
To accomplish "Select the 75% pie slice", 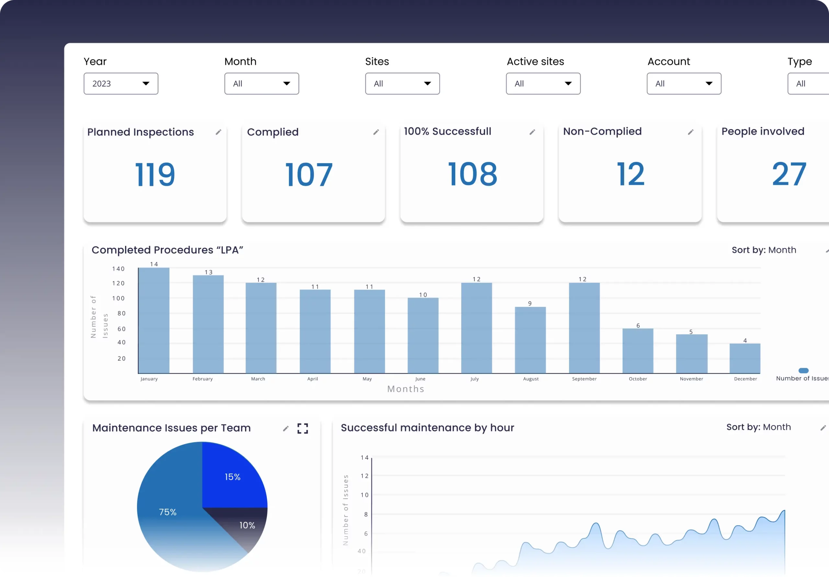I will (x=168, y=512).
